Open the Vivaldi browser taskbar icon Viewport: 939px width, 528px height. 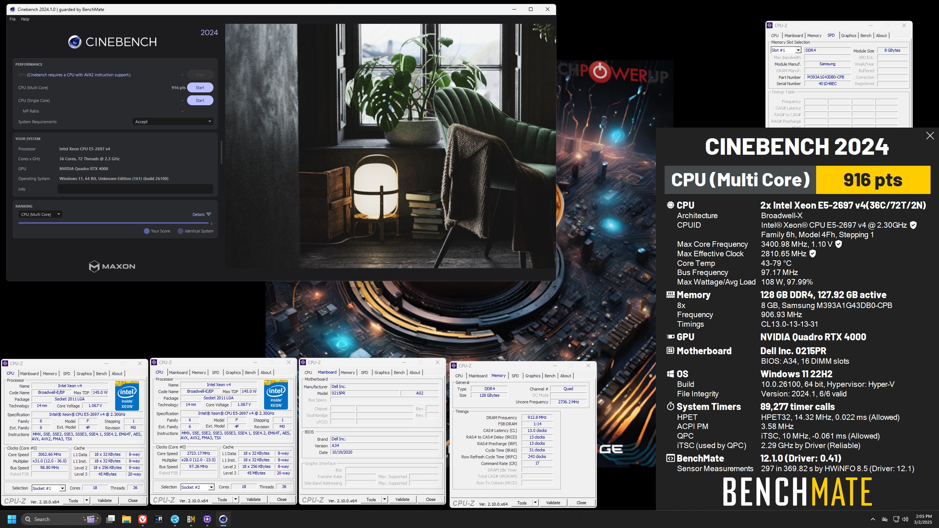(x=143, y=519)
